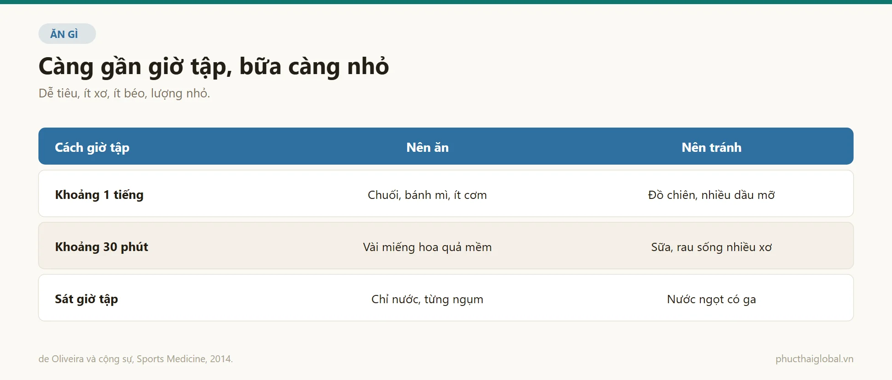
Task: Click the cell Sữa, rau sống nhiều xơ
Action: pos(711,247)
